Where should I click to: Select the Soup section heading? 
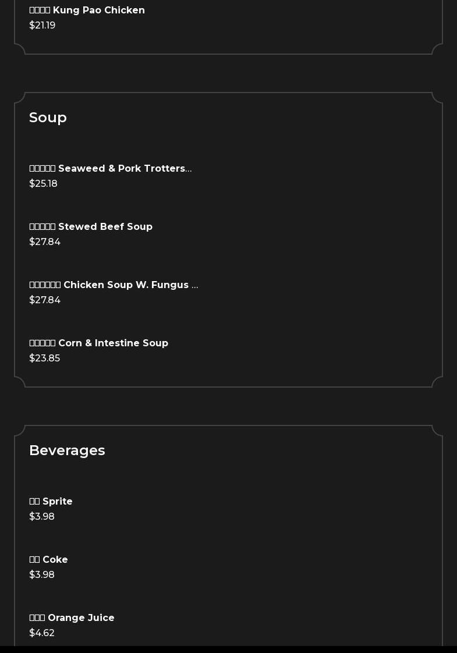[48, 118]
